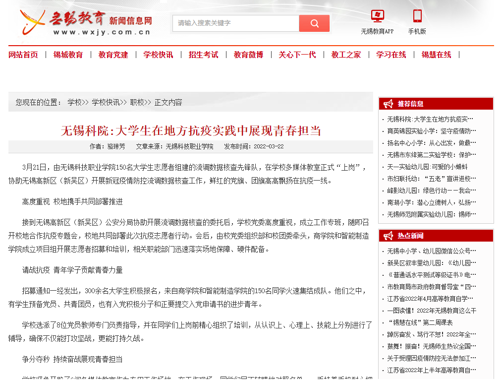Click the megaphone icon beside 热点新闻

[388, 236]
